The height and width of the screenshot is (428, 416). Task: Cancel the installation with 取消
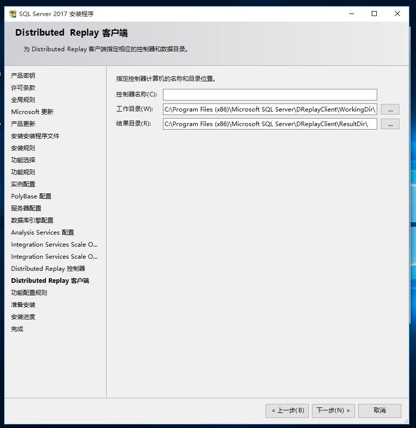point(380,410)
